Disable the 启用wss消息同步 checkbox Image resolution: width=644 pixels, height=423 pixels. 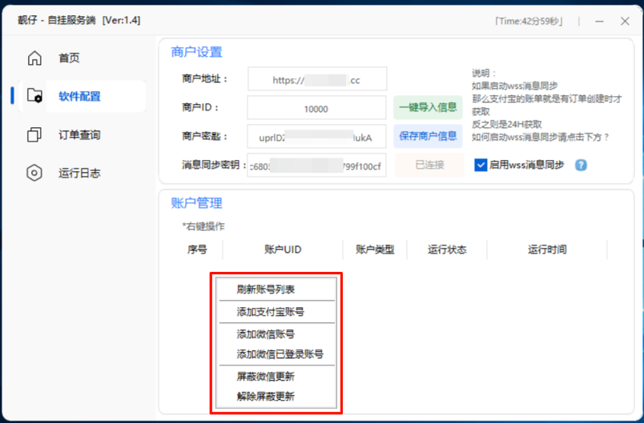481,166
